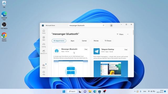Open Library in Store sidebar
Viewport: 168px width, 94px height.
pos(44,66)
